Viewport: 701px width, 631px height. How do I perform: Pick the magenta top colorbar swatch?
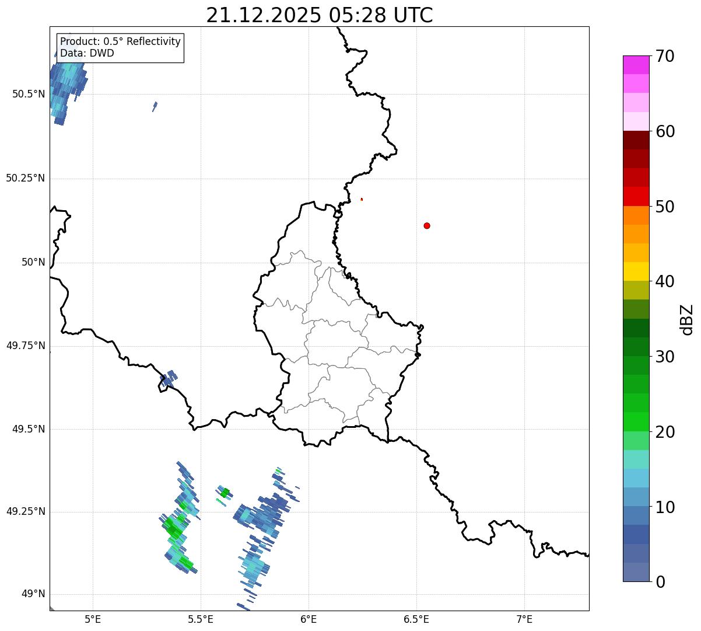tap(636, 65)
